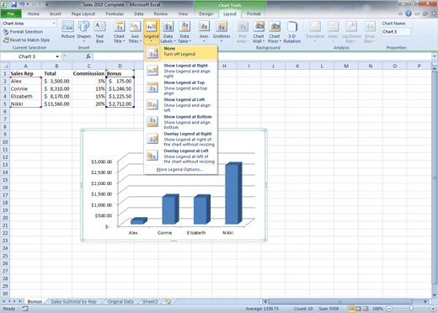The width and height of the screenshot is (438, 313).
Task: Open Excel Help icon
Action: (x=409, y=13)
